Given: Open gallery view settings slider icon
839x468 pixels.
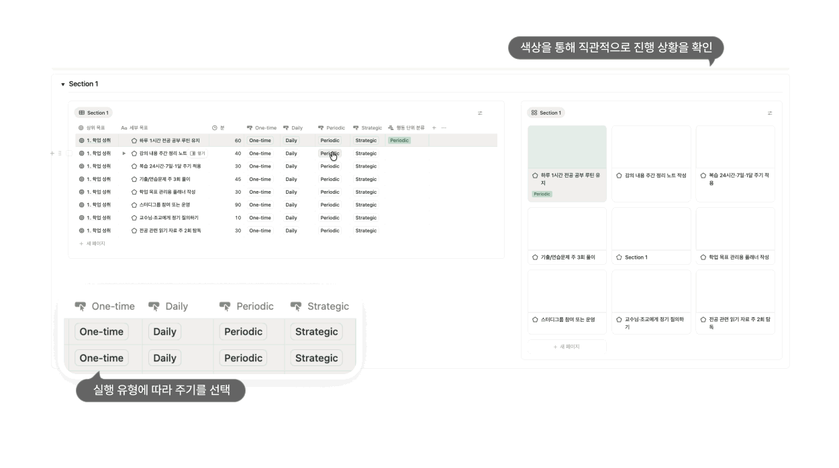Looking at the screenshot, I should point(770,113).
